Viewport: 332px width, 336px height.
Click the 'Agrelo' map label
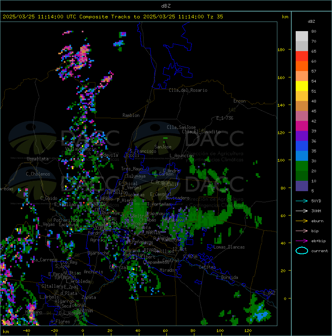(x=97, y=240)
